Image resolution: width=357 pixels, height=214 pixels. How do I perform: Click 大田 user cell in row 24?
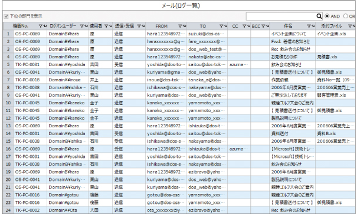(x=94, y=210)
